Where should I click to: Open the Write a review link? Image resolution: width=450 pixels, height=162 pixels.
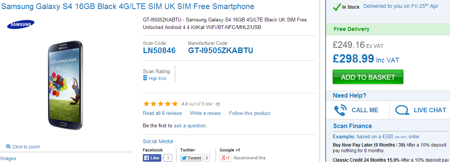[205, 113]
